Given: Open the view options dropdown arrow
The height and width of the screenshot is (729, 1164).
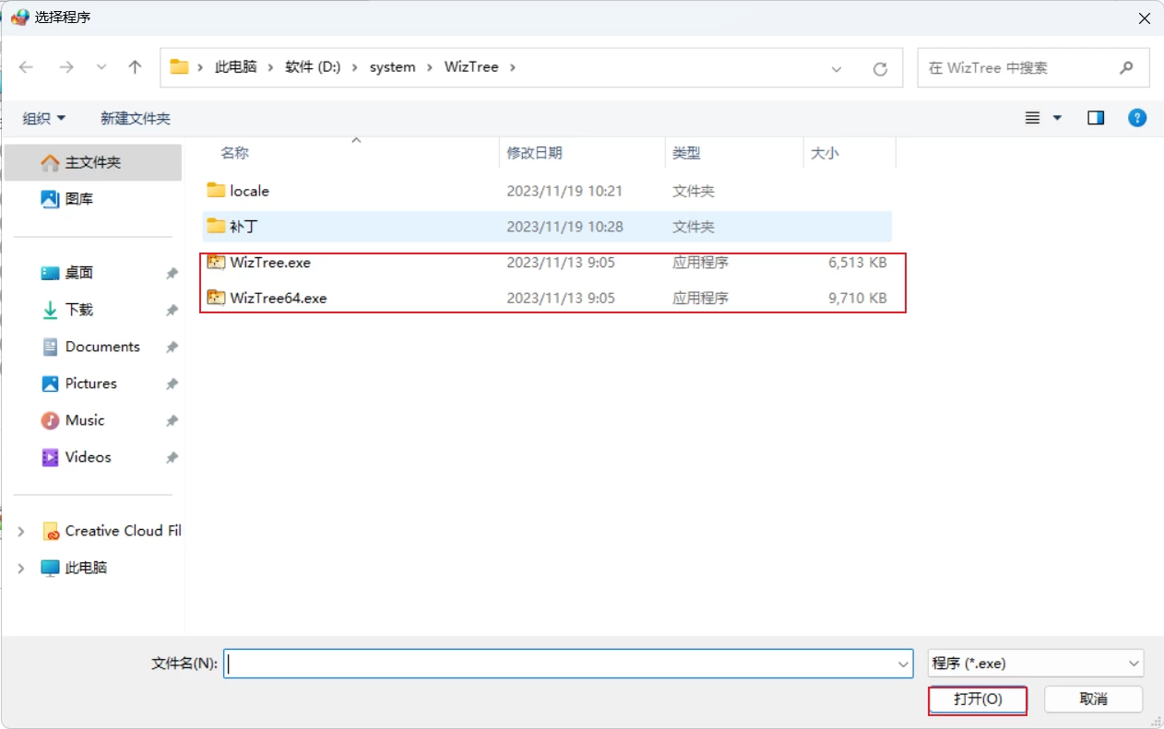Looking at the screenshot, I should point(1057,118).
